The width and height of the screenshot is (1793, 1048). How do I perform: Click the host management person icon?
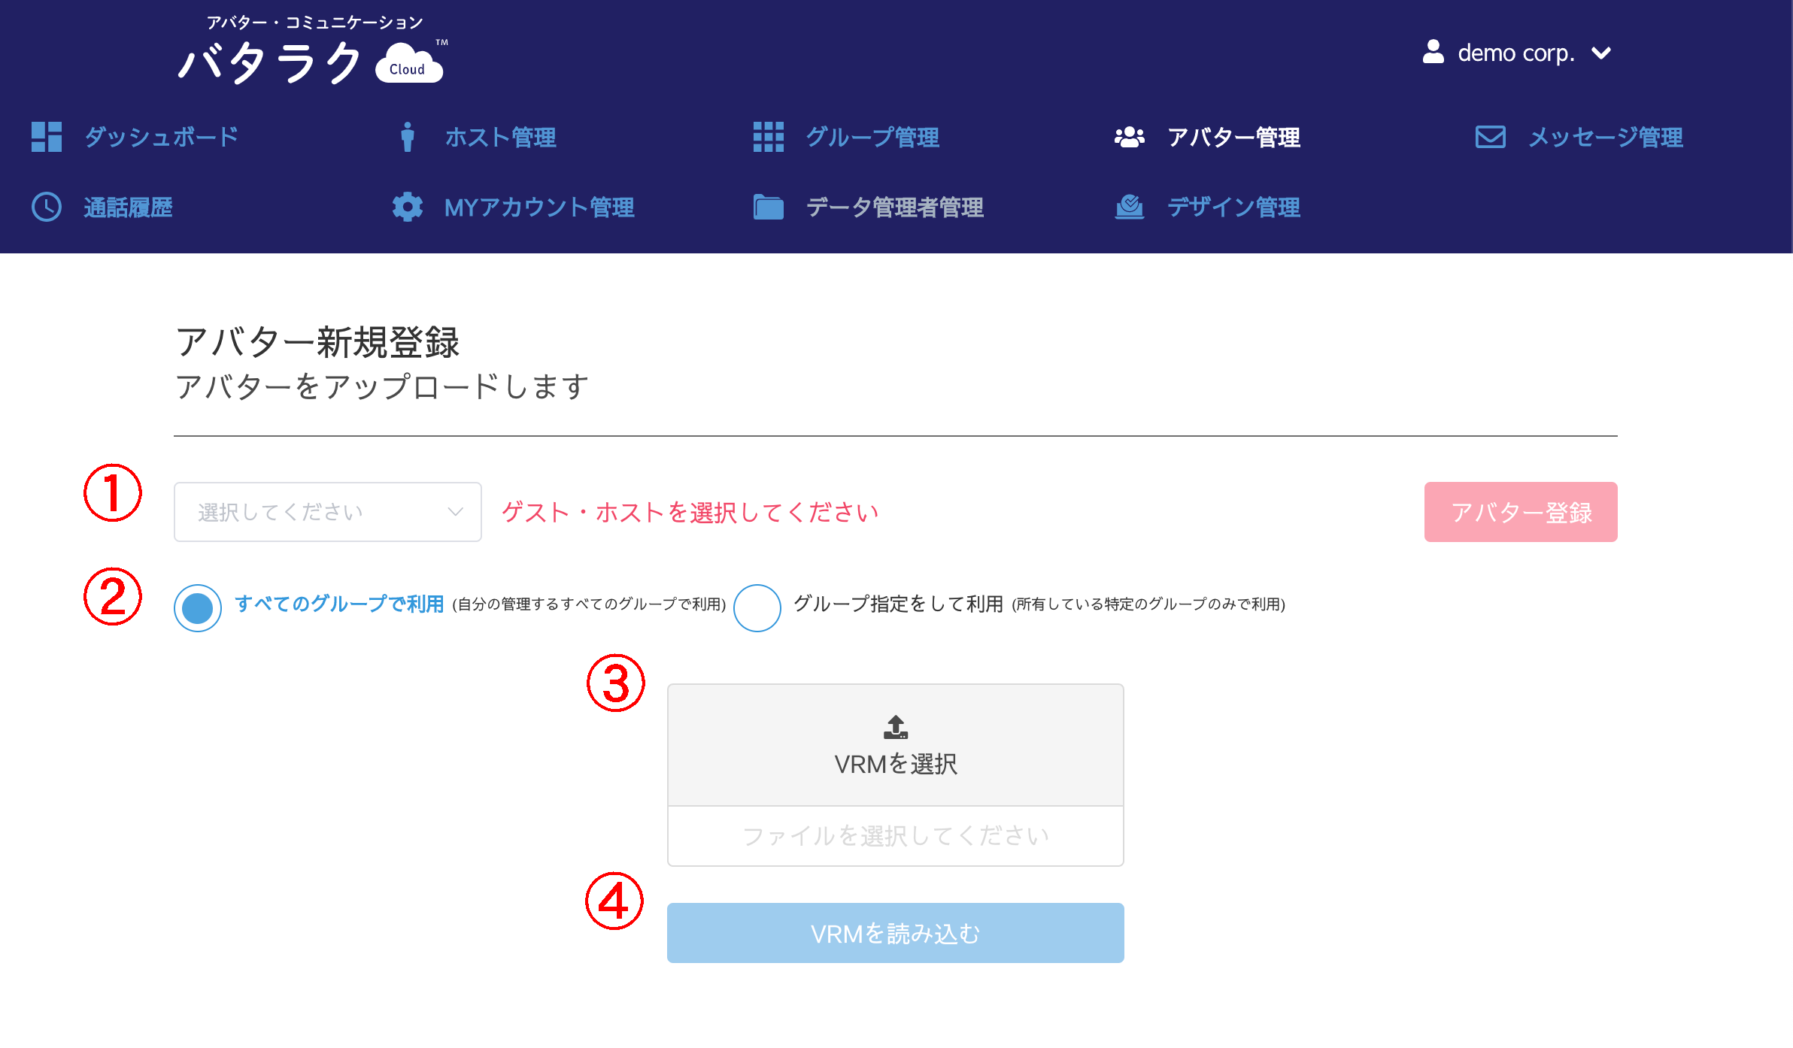click(408, 137)
